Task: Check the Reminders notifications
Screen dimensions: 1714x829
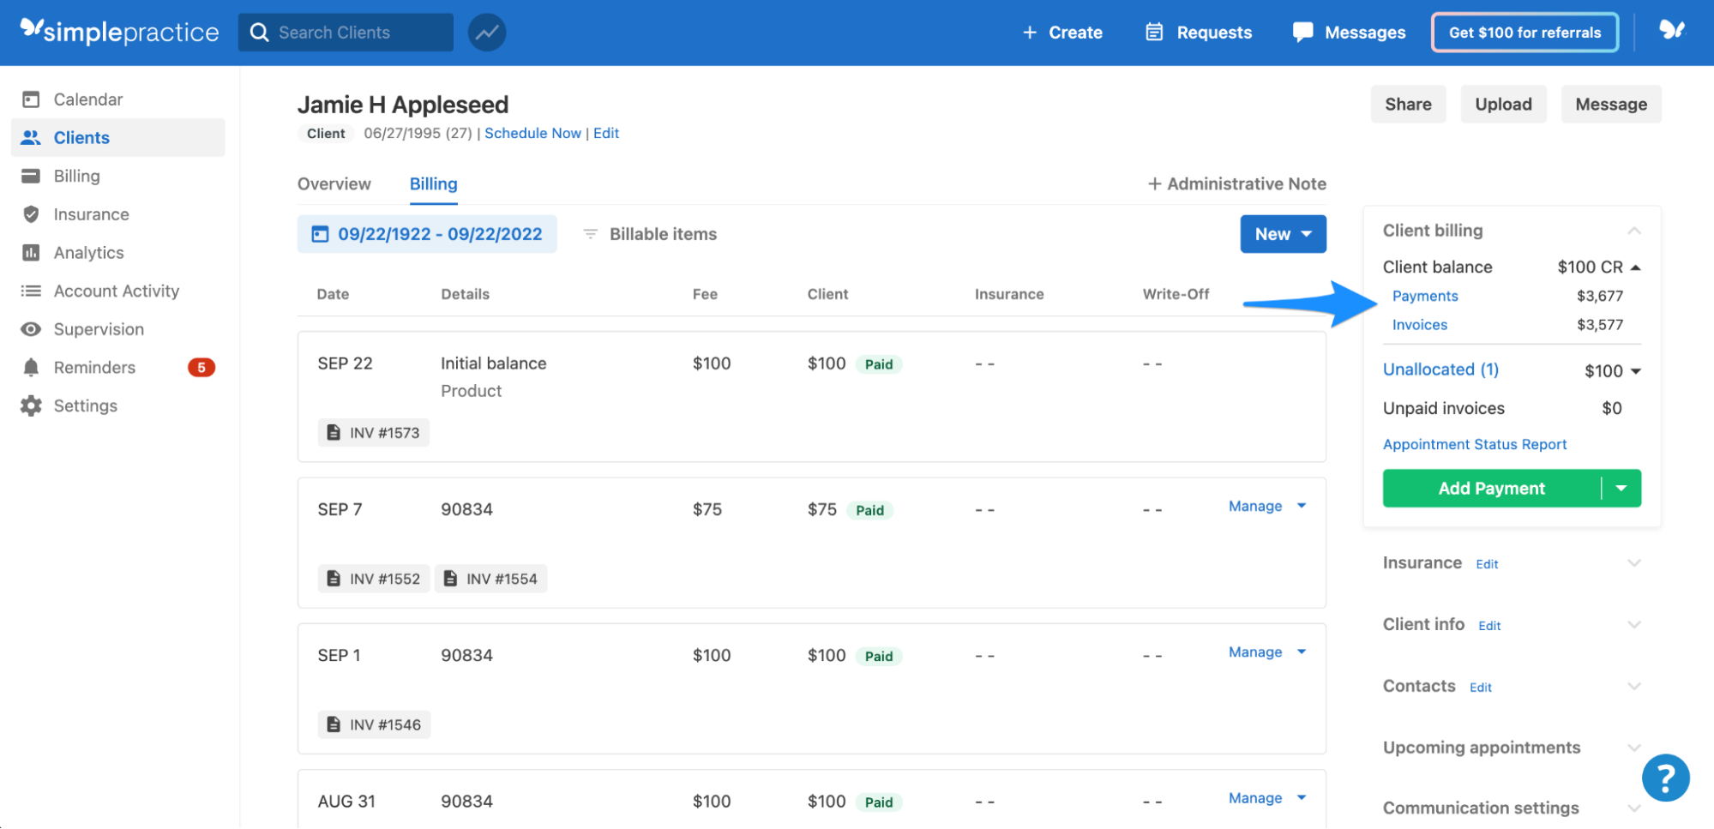Action: coord(94,367)
